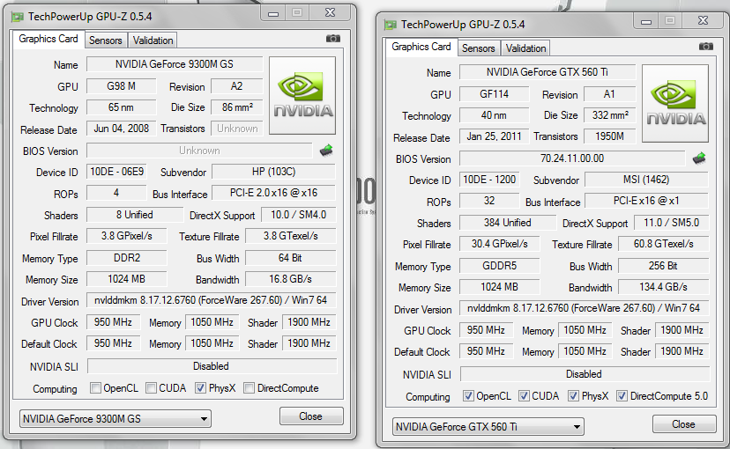Click BIOS Version field 70.24.11.00.00
730x449 pixels.
pyautogui.click(x=572, y=158)
